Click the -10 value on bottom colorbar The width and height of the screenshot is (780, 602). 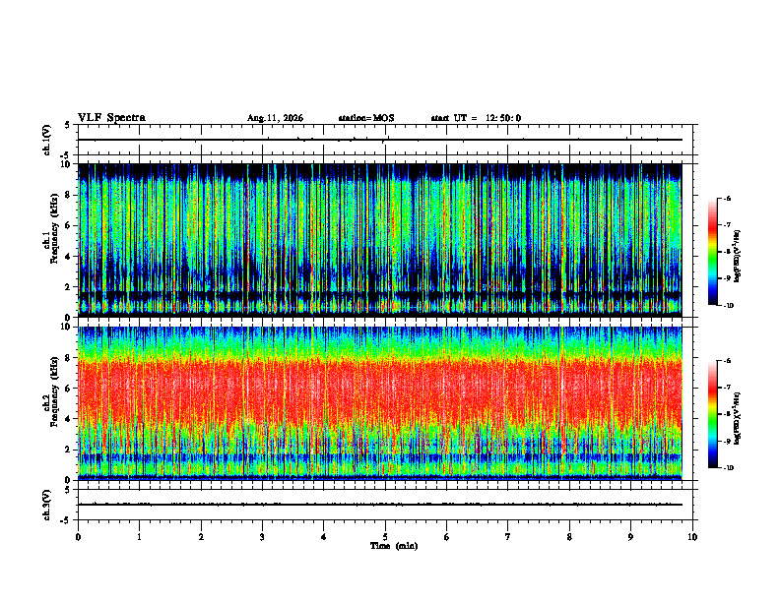point(727,468)
